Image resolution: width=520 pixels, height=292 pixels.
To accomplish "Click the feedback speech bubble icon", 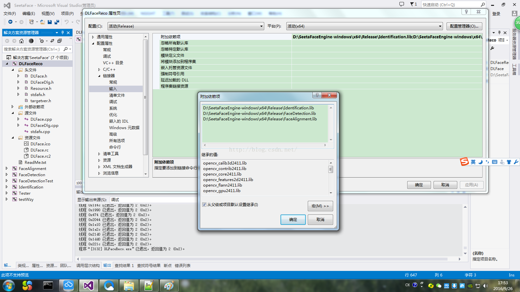I will tap(402, 4).
